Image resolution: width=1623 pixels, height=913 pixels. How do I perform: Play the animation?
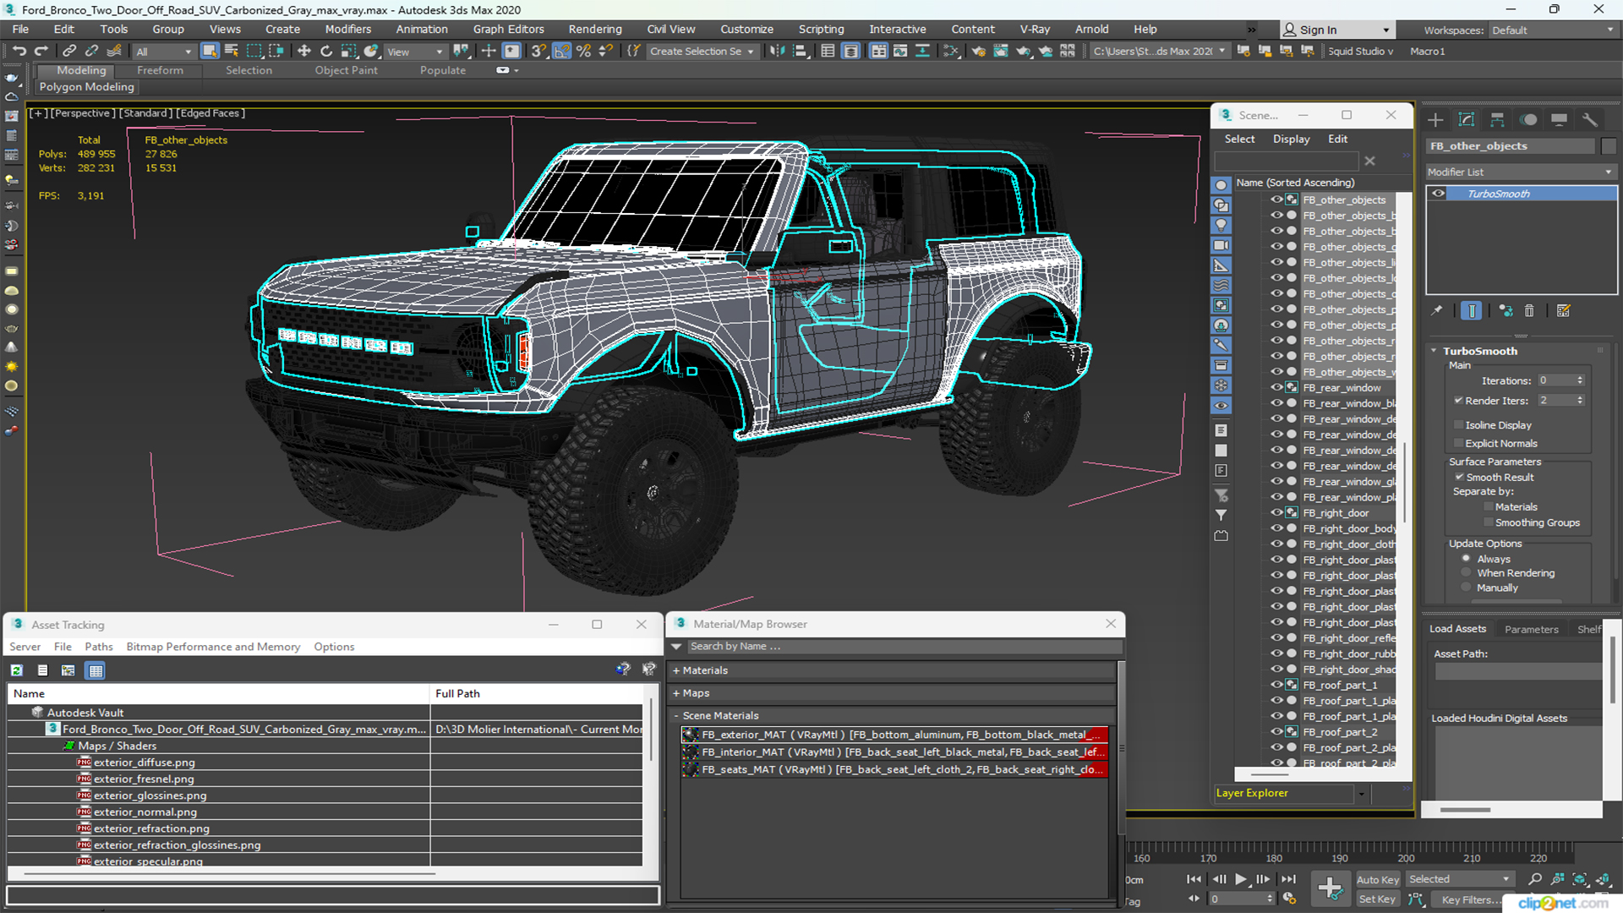click(x=1240, y=879)
